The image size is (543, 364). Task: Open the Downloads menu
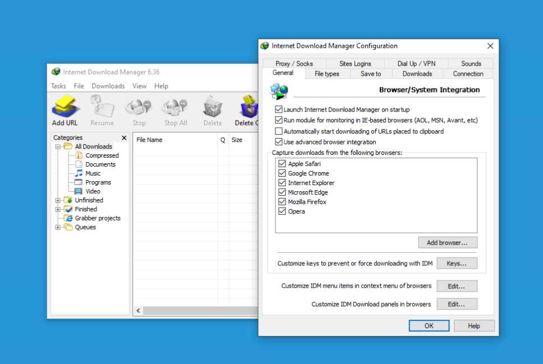(108, 86)
